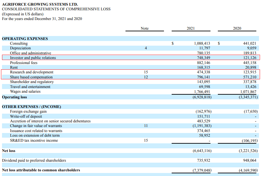261x176 pixels.
Task: Click the Write-off of deposit label
Action: (x=26, y=116)
